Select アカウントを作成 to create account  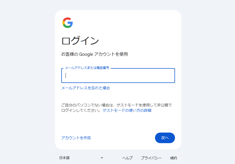pos(76,138)
